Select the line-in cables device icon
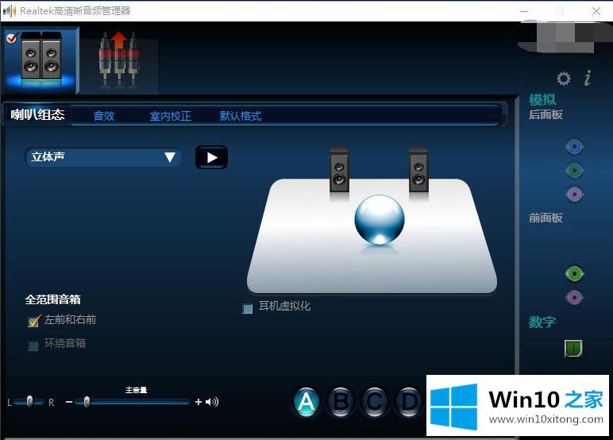Screen dimensions: 613x440 119,60
